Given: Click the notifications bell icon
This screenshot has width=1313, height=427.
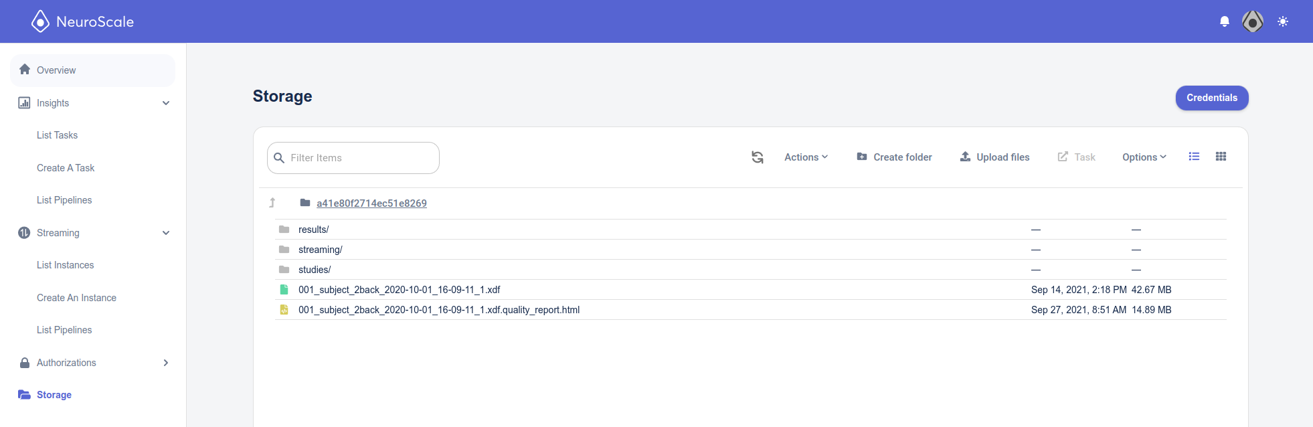Looking at the screenshot, I should click(1225, 21).
